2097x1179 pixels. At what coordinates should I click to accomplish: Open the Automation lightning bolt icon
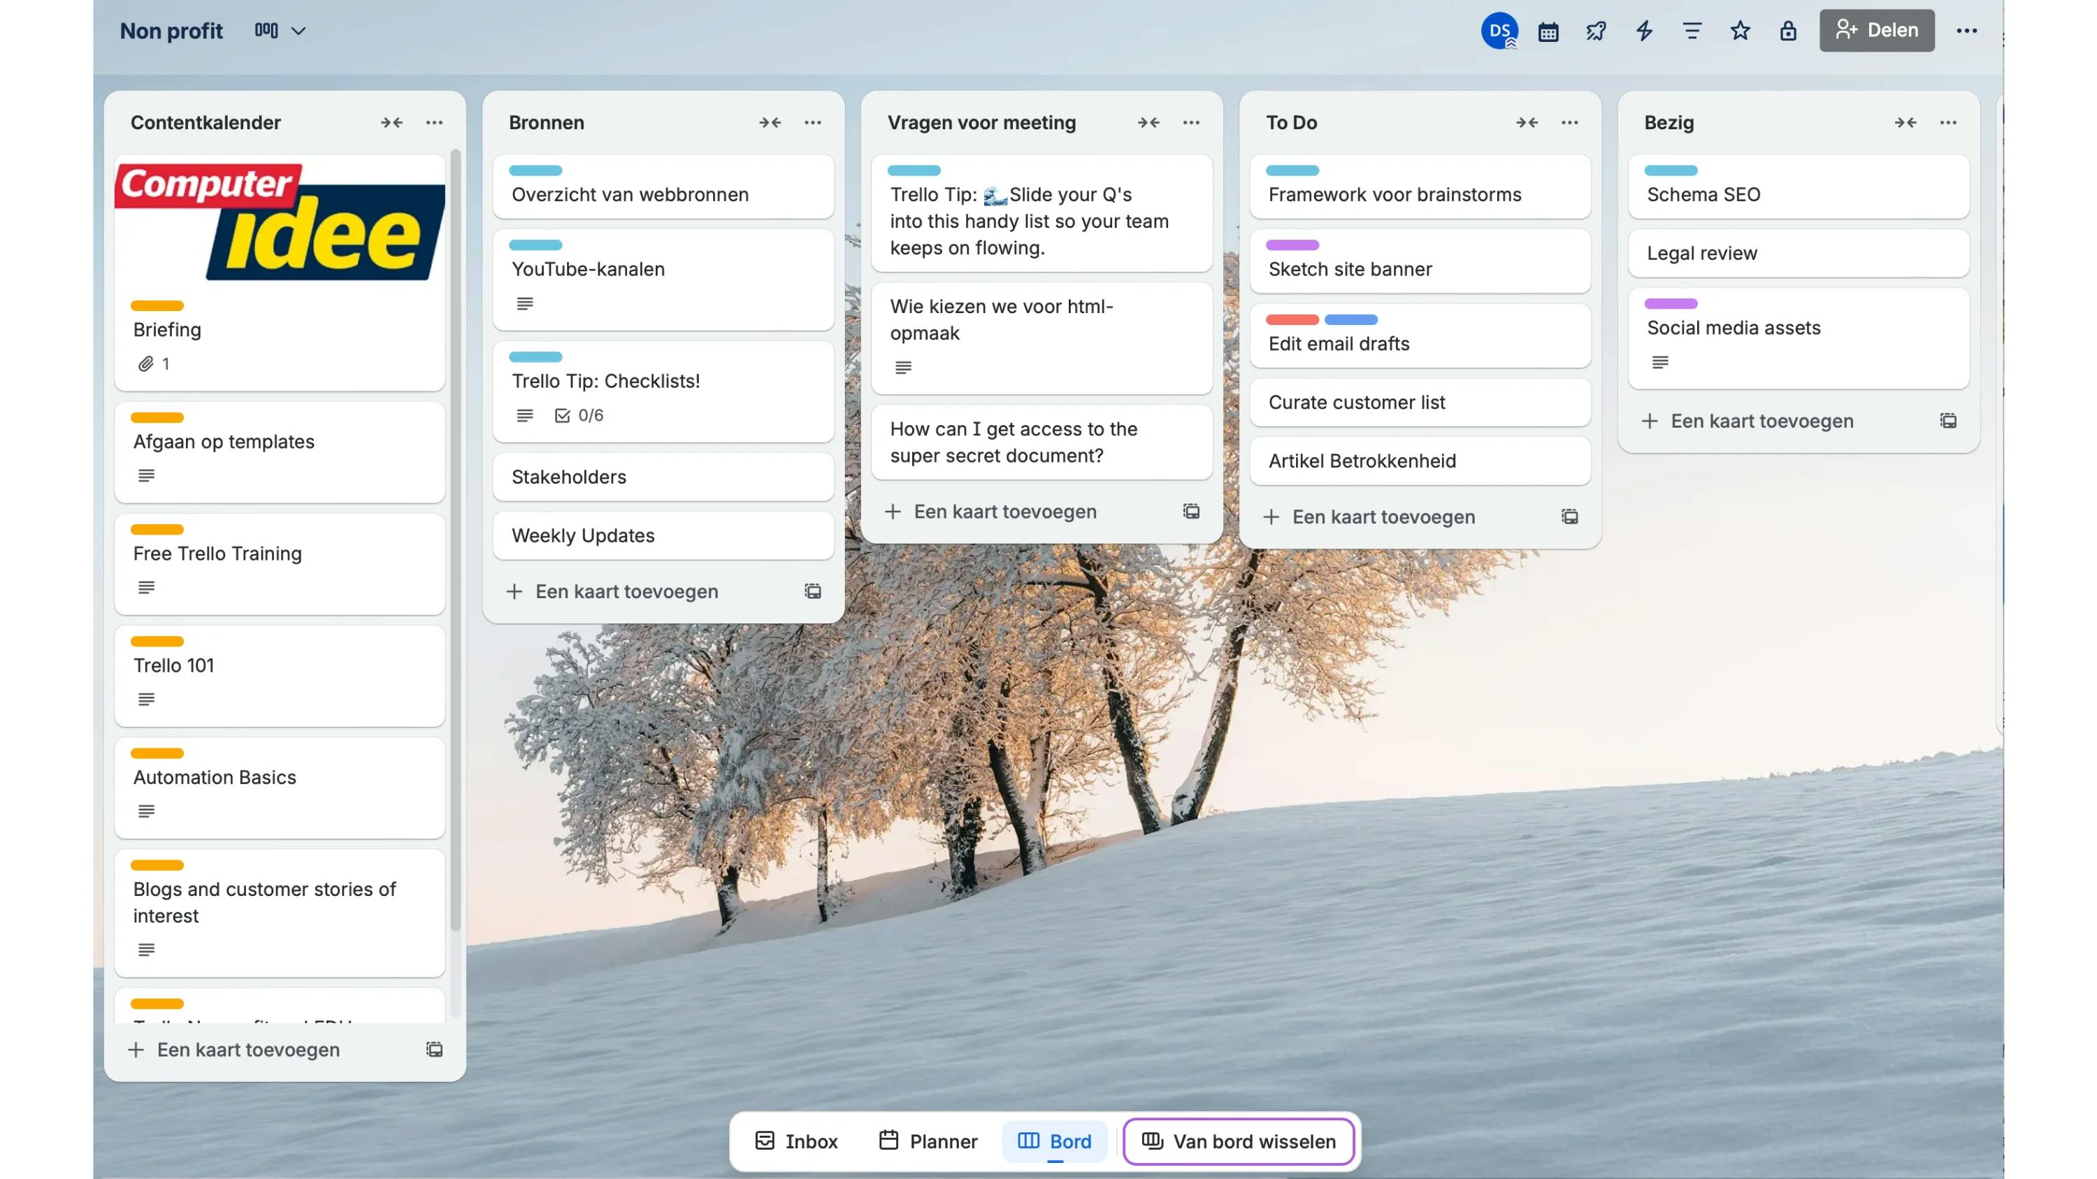click(1643, 31)
